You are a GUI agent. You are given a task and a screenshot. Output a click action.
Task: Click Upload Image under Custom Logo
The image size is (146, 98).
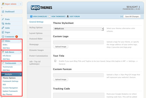[61, 47]
